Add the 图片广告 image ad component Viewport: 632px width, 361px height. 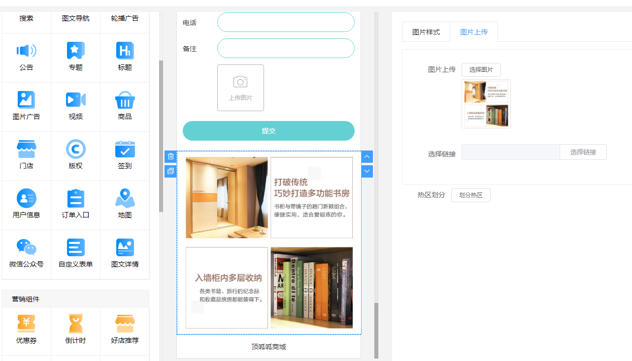pyautogui.click(x=26, y=107)
